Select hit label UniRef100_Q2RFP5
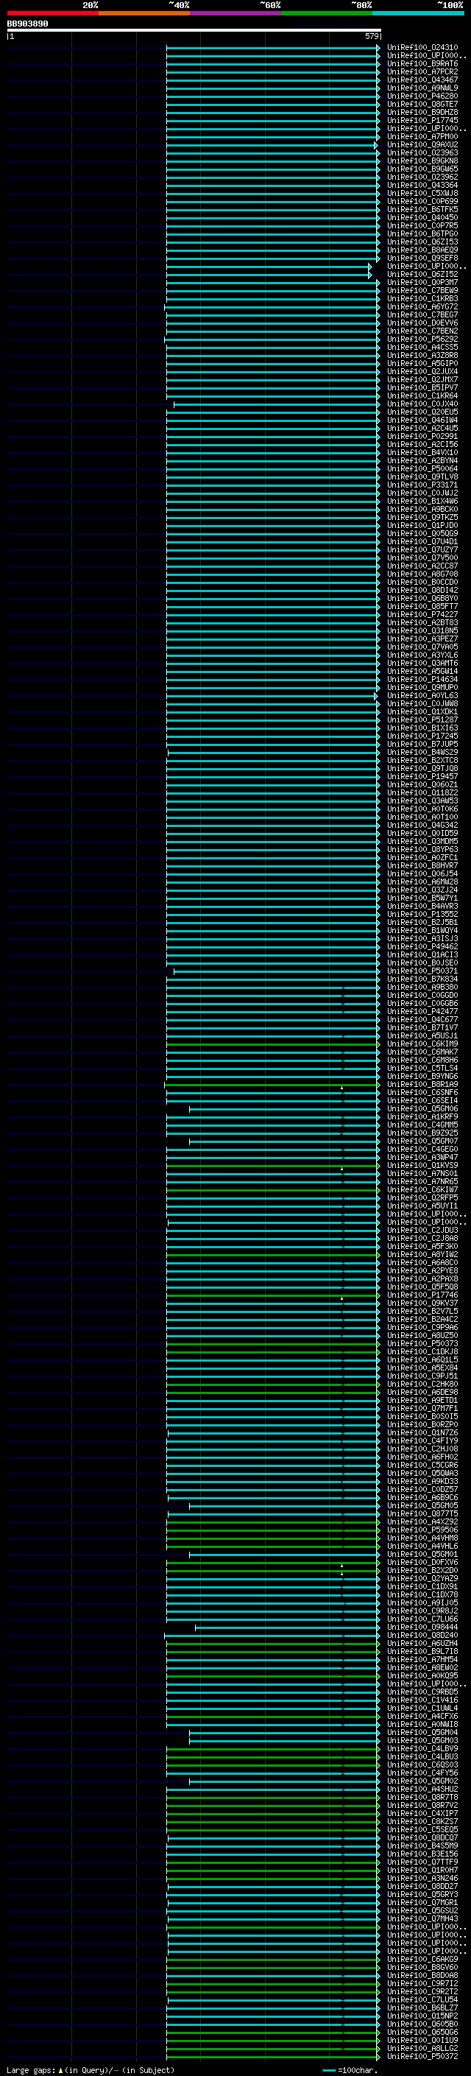The width and height of the screenshot is (471, 2076). 422,1198
